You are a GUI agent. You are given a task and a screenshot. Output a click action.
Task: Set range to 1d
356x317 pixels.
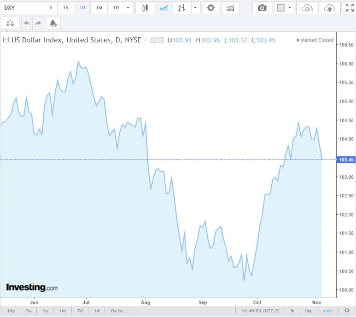[x=97, y=311]
